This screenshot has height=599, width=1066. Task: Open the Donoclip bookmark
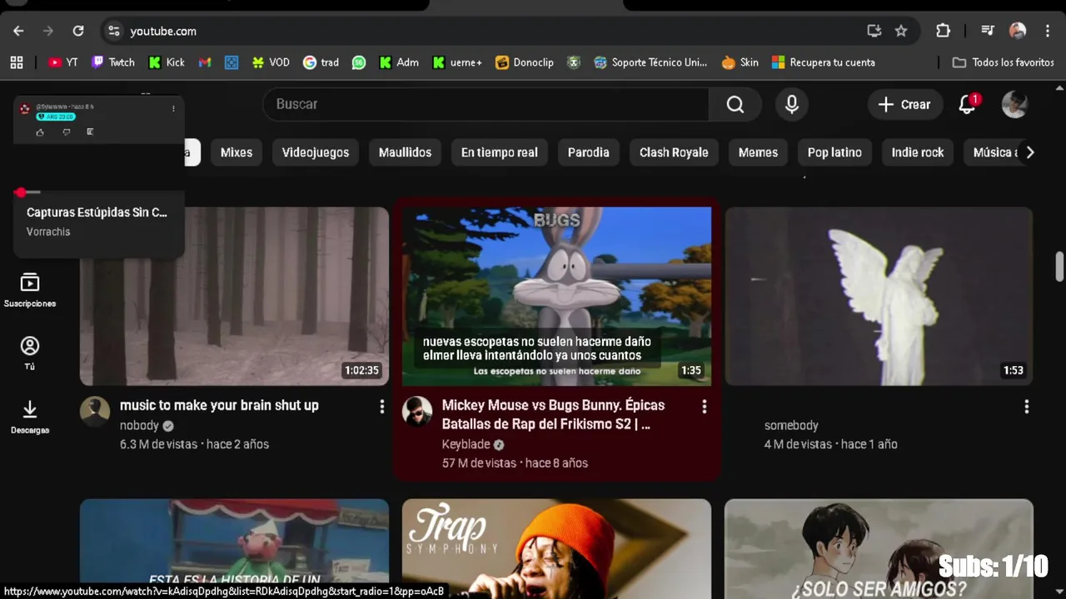click(525, 62)
